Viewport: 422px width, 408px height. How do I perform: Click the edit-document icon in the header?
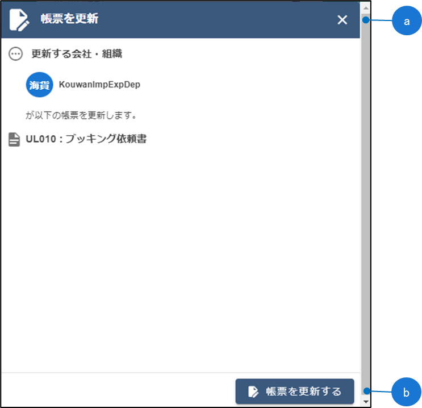click(x=19, y=19)
